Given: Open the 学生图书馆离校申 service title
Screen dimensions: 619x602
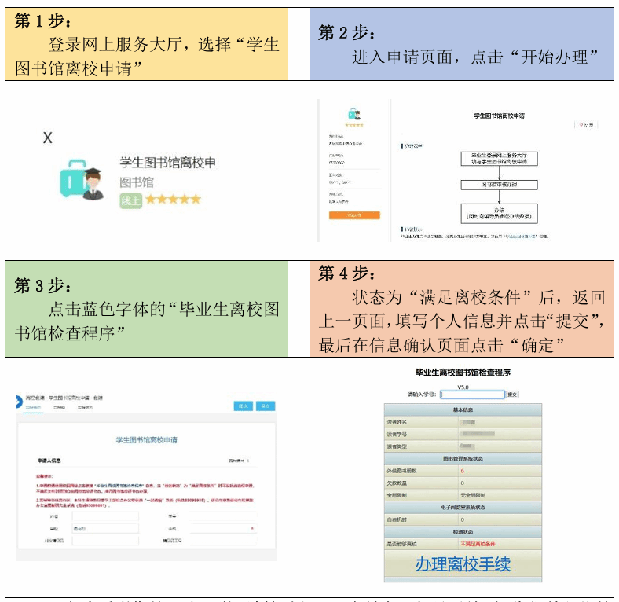Looking at the screenshot, I should tap(167, 163).
